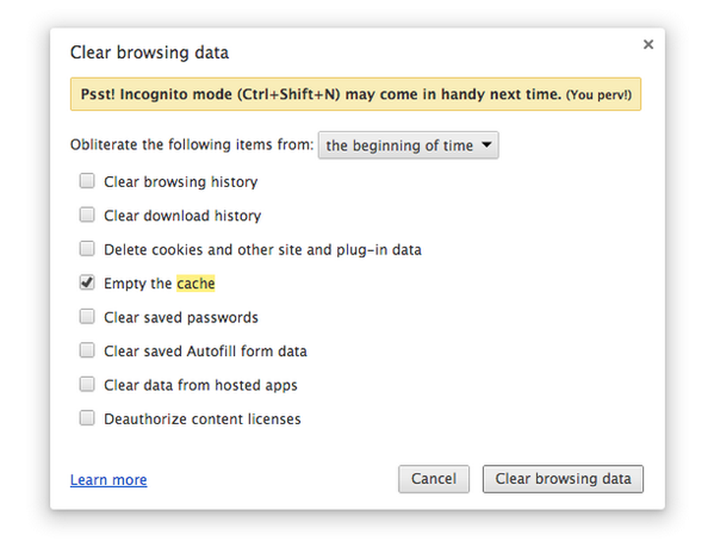Toggle Clear saved Autofill form data
This screenshot has height=541, width=714.
(87, 350)
